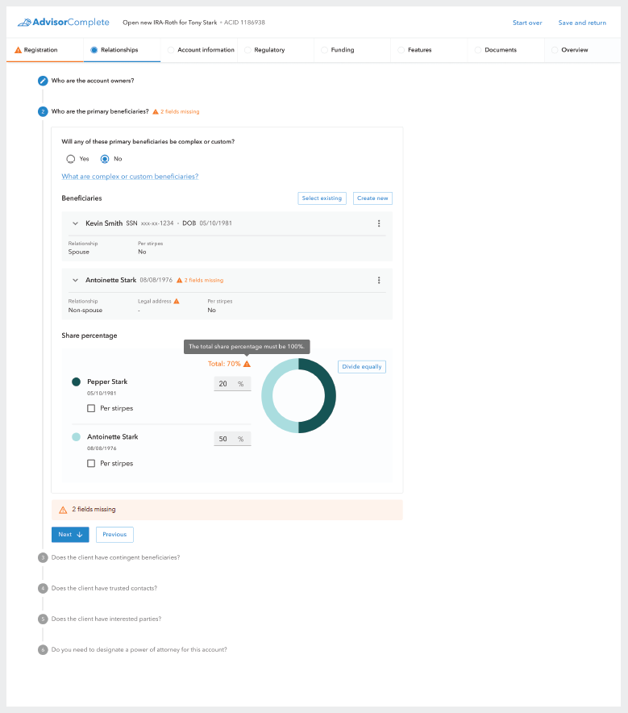628x713 pixels.
Task: Click the Divide equally button
Action: coord(361,366)
